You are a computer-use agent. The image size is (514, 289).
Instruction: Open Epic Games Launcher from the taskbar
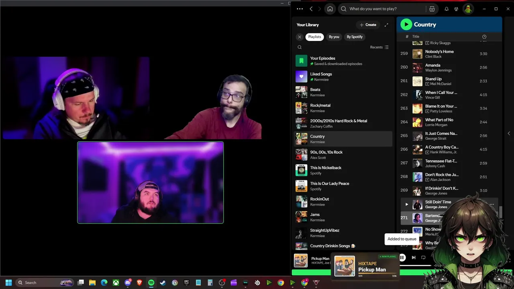coord(186,283)
